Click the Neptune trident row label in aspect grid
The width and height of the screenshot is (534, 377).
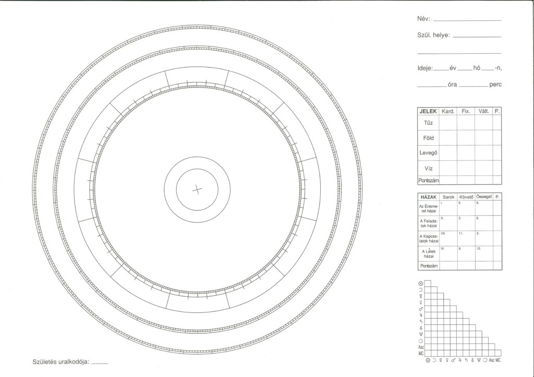tap(420, 334)
